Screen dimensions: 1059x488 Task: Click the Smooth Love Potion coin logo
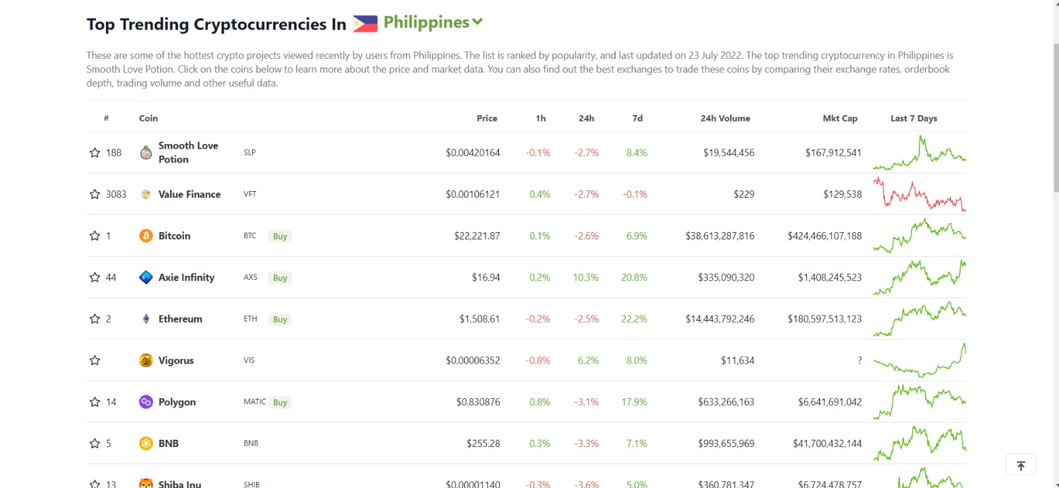[x=146, y=153]
